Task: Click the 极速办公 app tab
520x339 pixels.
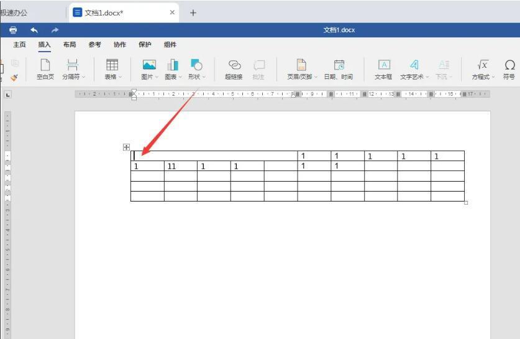Action: pos(14,13)
